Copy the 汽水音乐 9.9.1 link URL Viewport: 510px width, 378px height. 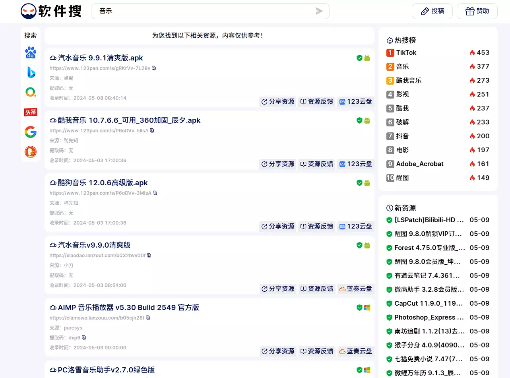click(154, 68)
